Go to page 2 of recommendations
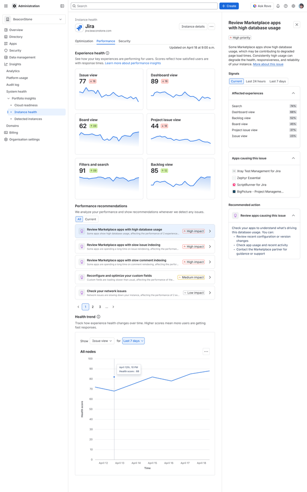This screenshot has height=492, width=307. pos(92,306)
